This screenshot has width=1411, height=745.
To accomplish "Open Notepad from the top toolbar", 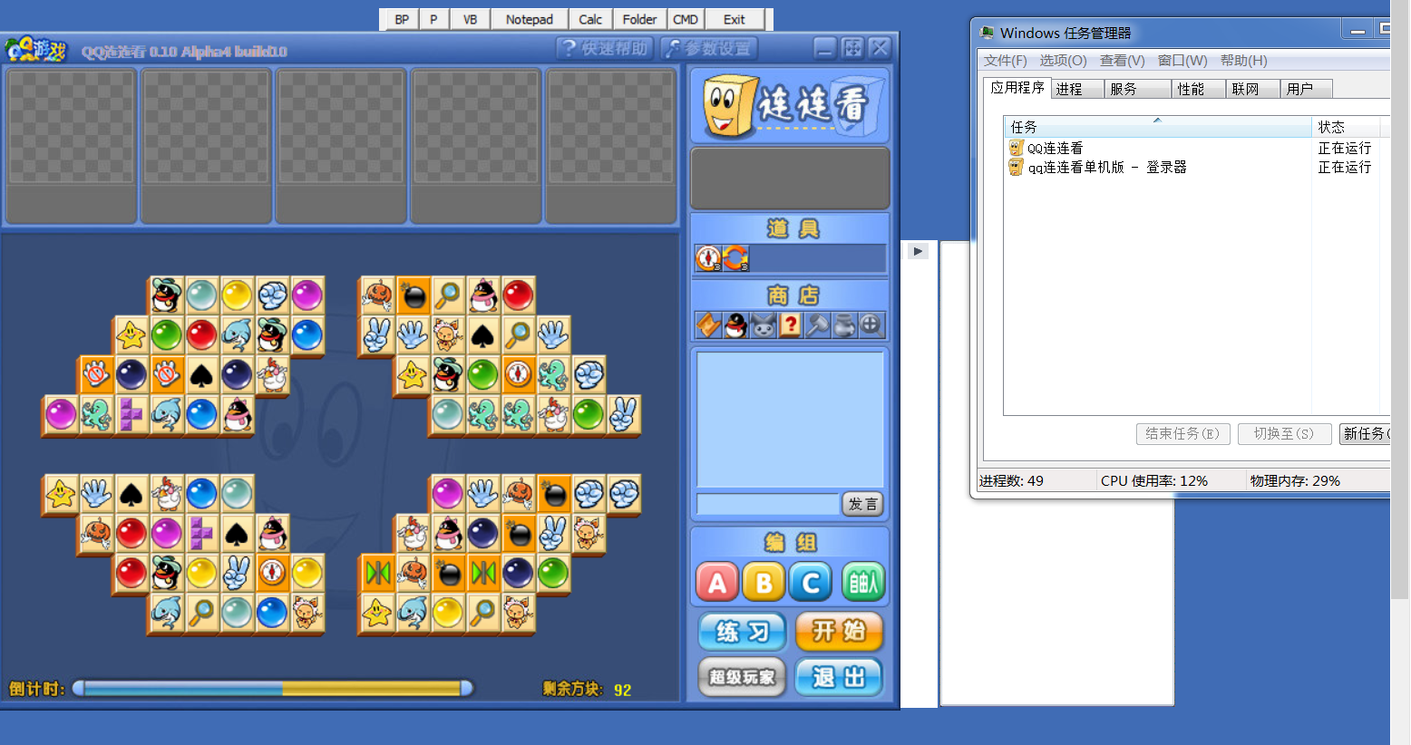I will pyautogui.click(x=530, y=19).
